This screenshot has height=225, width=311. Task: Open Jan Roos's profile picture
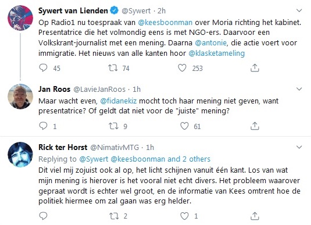tap(20, 97)
